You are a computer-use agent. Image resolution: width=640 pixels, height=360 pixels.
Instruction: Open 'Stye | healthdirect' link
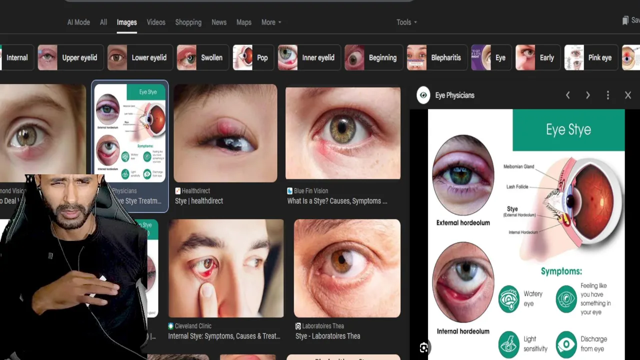[x=199, y=201]
